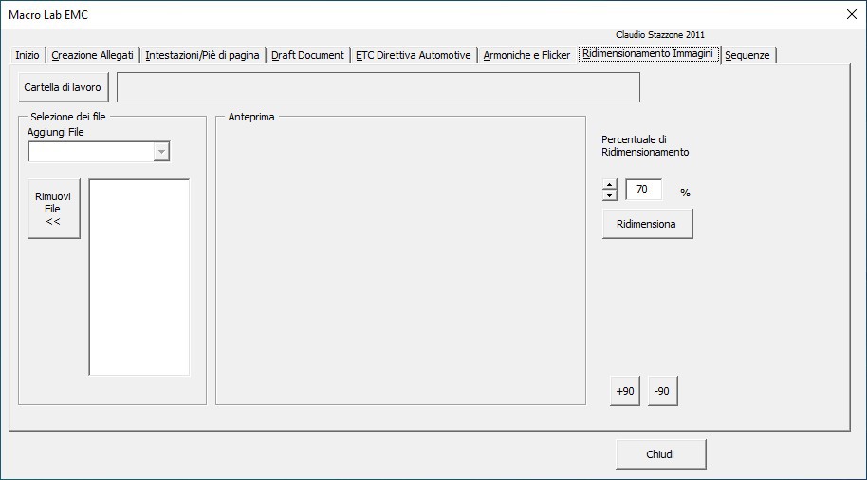
Task: Rotate image with +90 button
Action: point(624,391)
